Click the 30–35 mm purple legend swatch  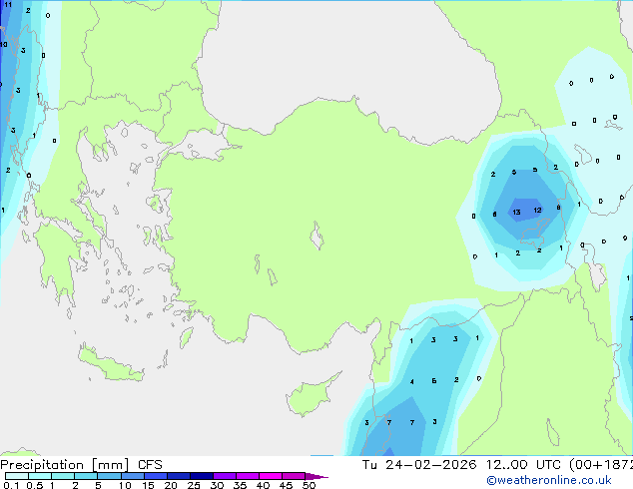point(224,476)
